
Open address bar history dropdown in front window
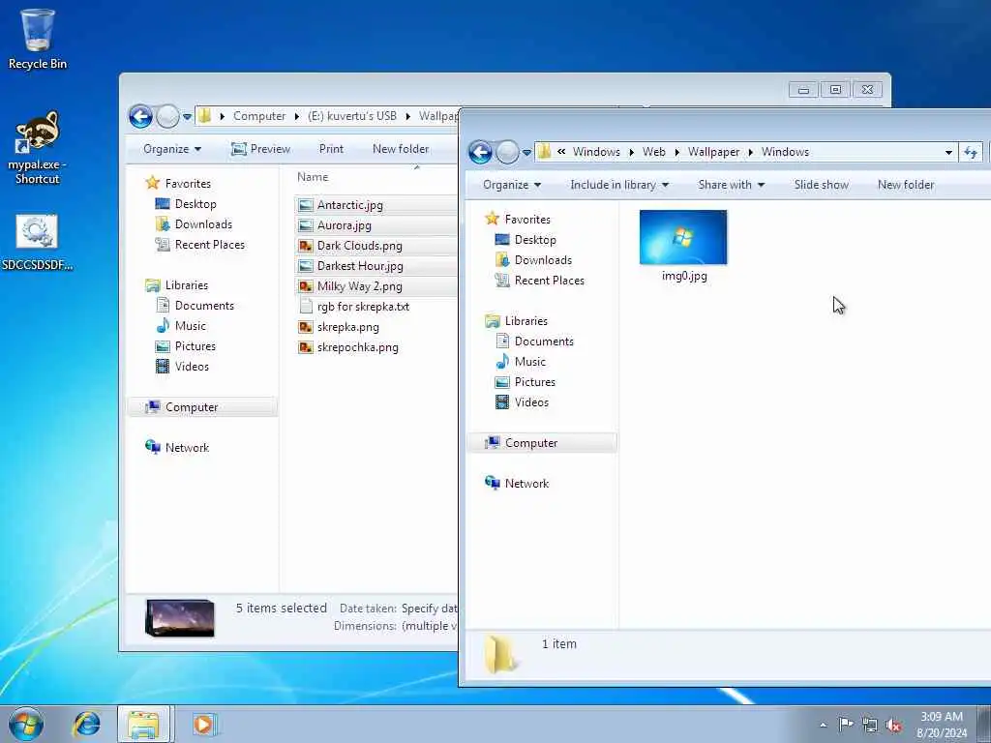948,152
